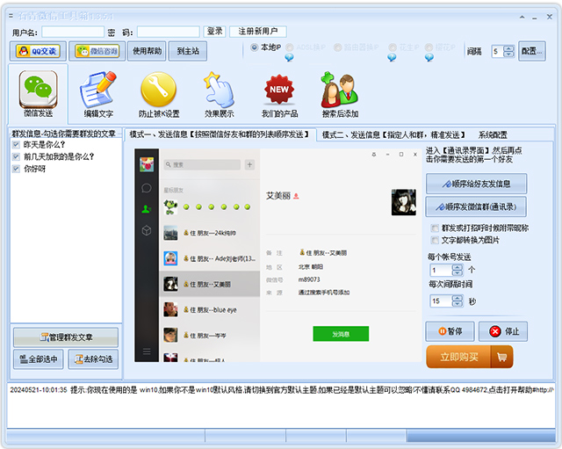The image size is (562, 449).
Task: Click the help bubble under 拨花IP
Action: coord(429,57)
